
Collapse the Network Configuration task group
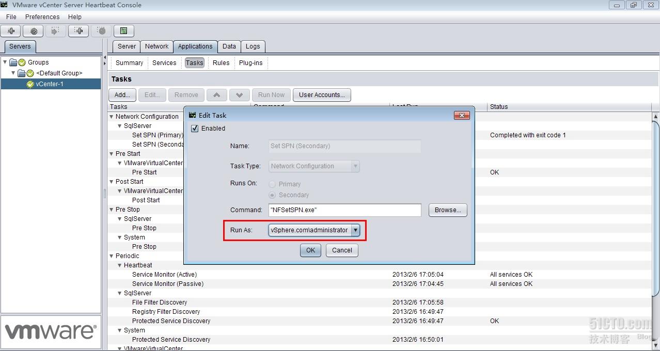click(111, 117)
